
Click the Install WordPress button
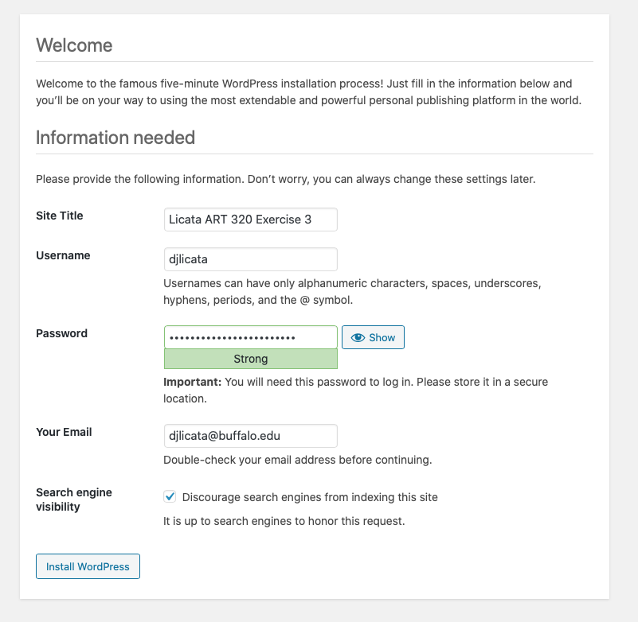click(88, 566)
